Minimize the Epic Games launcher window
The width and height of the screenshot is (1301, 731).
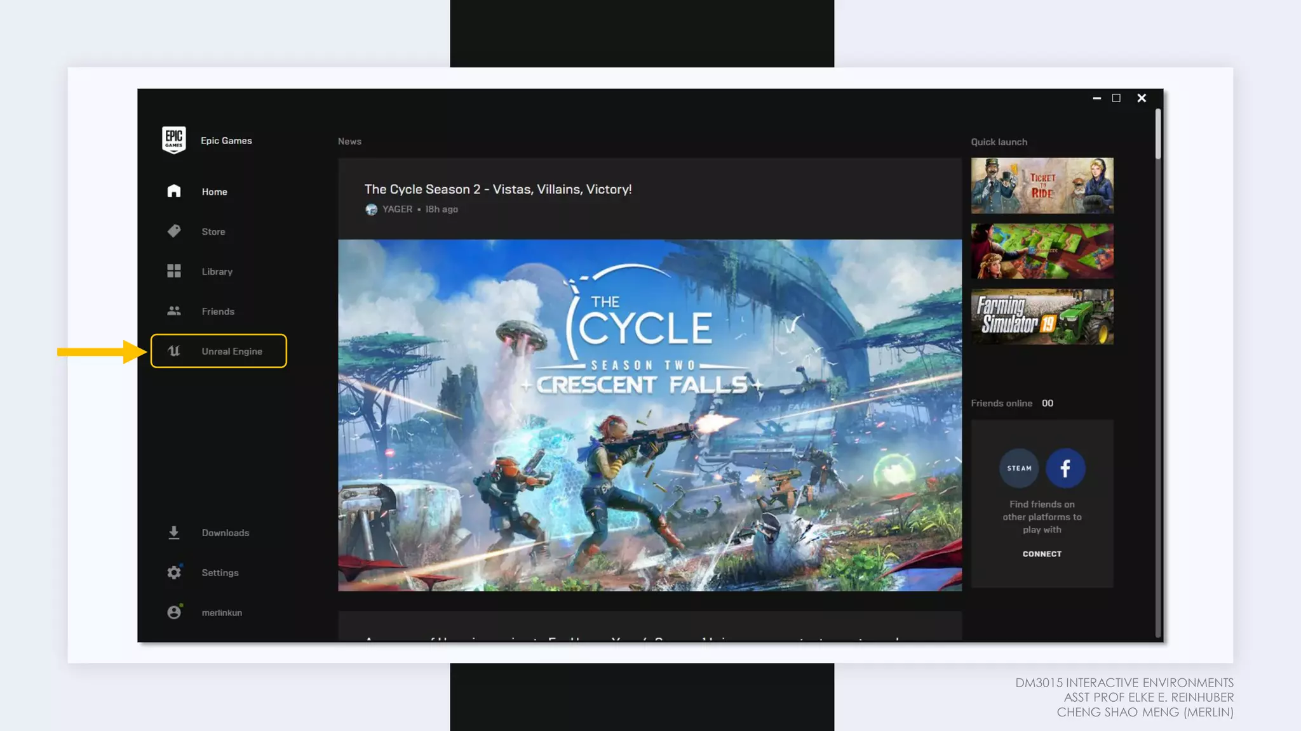pos(1096,98)
